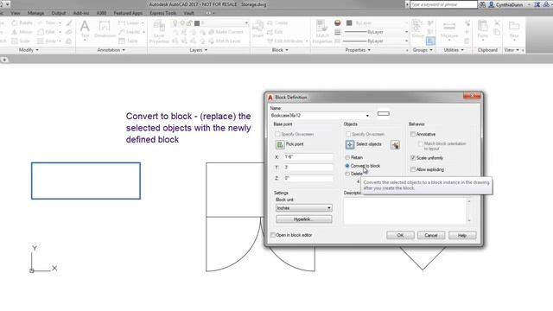Select the Mirror tool in Modify panel
The height and width of the screenshot is (311, 553).
(22, 32)
